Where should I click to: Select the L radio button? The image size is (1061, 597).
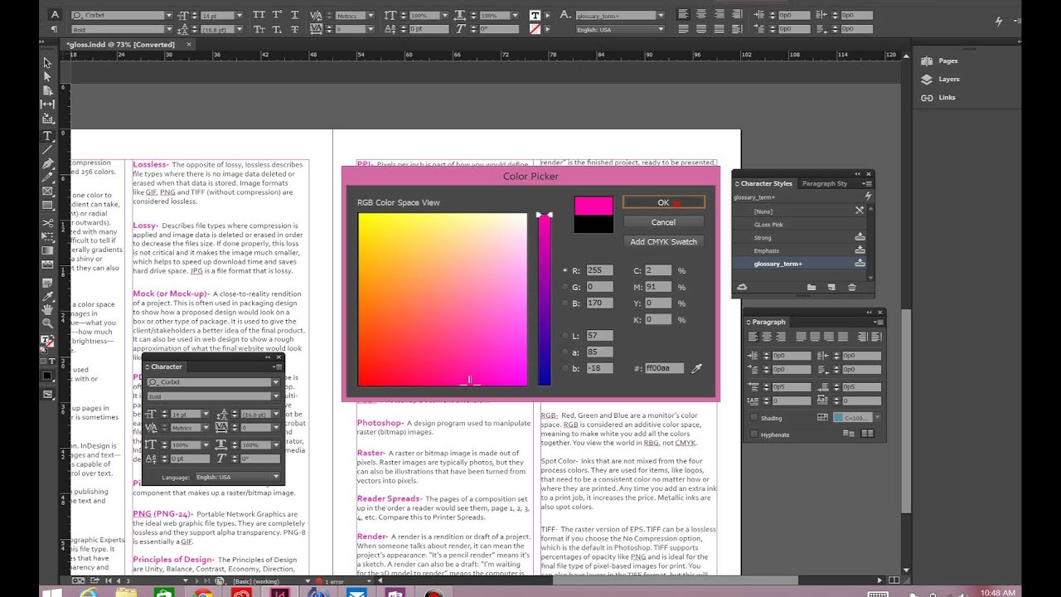[x=564, y=336]
